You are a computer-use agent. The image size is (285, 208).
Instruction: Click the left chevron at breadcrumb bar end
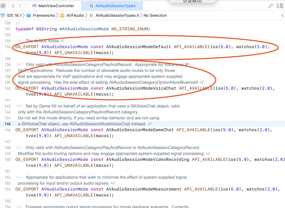click(283, 16)
